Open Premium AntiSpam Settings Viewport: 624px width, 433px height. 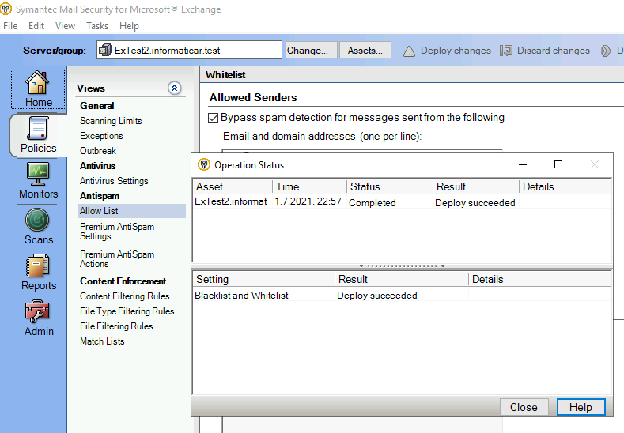pyautogui.click(x=117, y=232)
